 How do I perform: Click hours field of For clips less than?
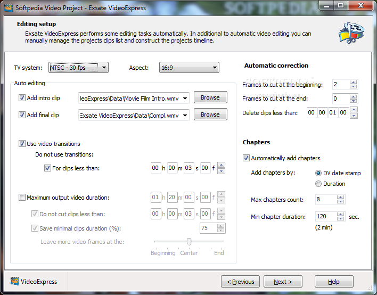(x=155, y=168)
